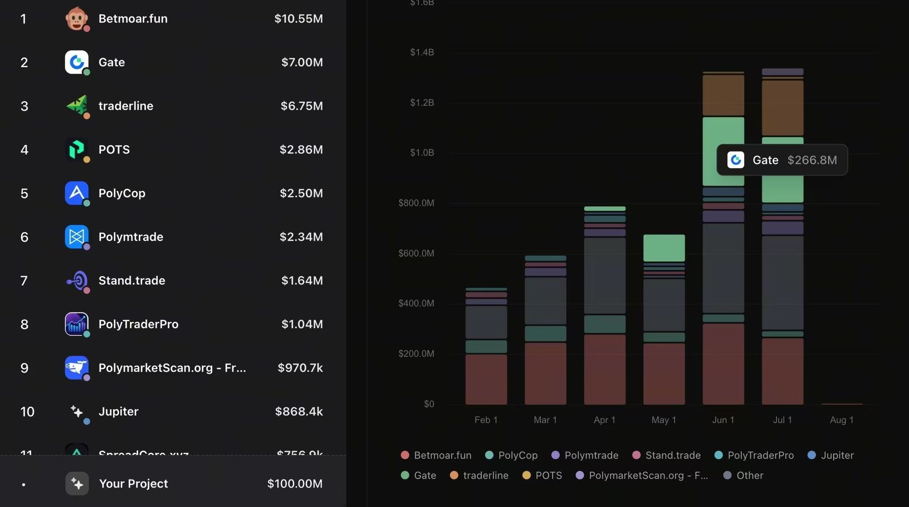
Task: Open the POTS leaderboard entry
Action: tap(173, 149)
